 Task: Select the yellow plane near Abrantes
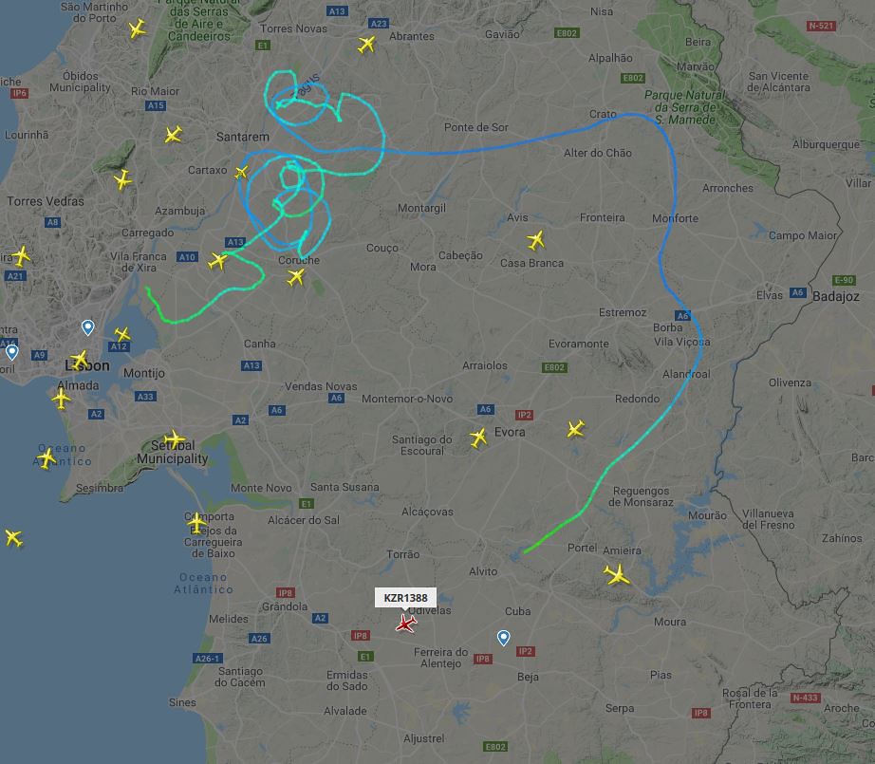point(366,44)
